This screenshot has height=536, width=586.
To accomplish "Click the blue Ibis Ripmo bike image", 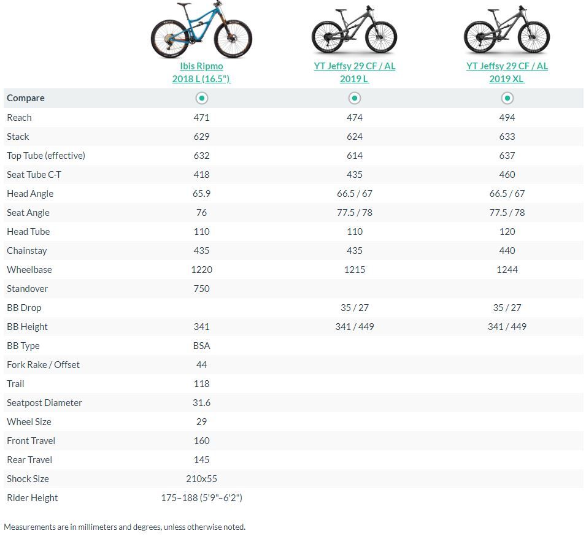I will coord(201,31).
